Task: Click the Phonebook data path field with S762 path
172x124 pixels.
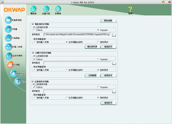Action: [77, 35]
